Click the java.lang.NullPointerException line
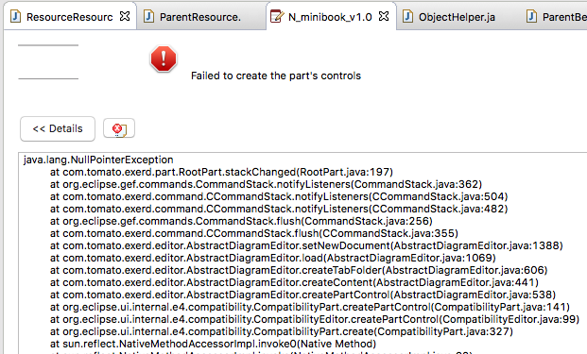This screenshot has width=587, height=354. [x=98, y=160]
